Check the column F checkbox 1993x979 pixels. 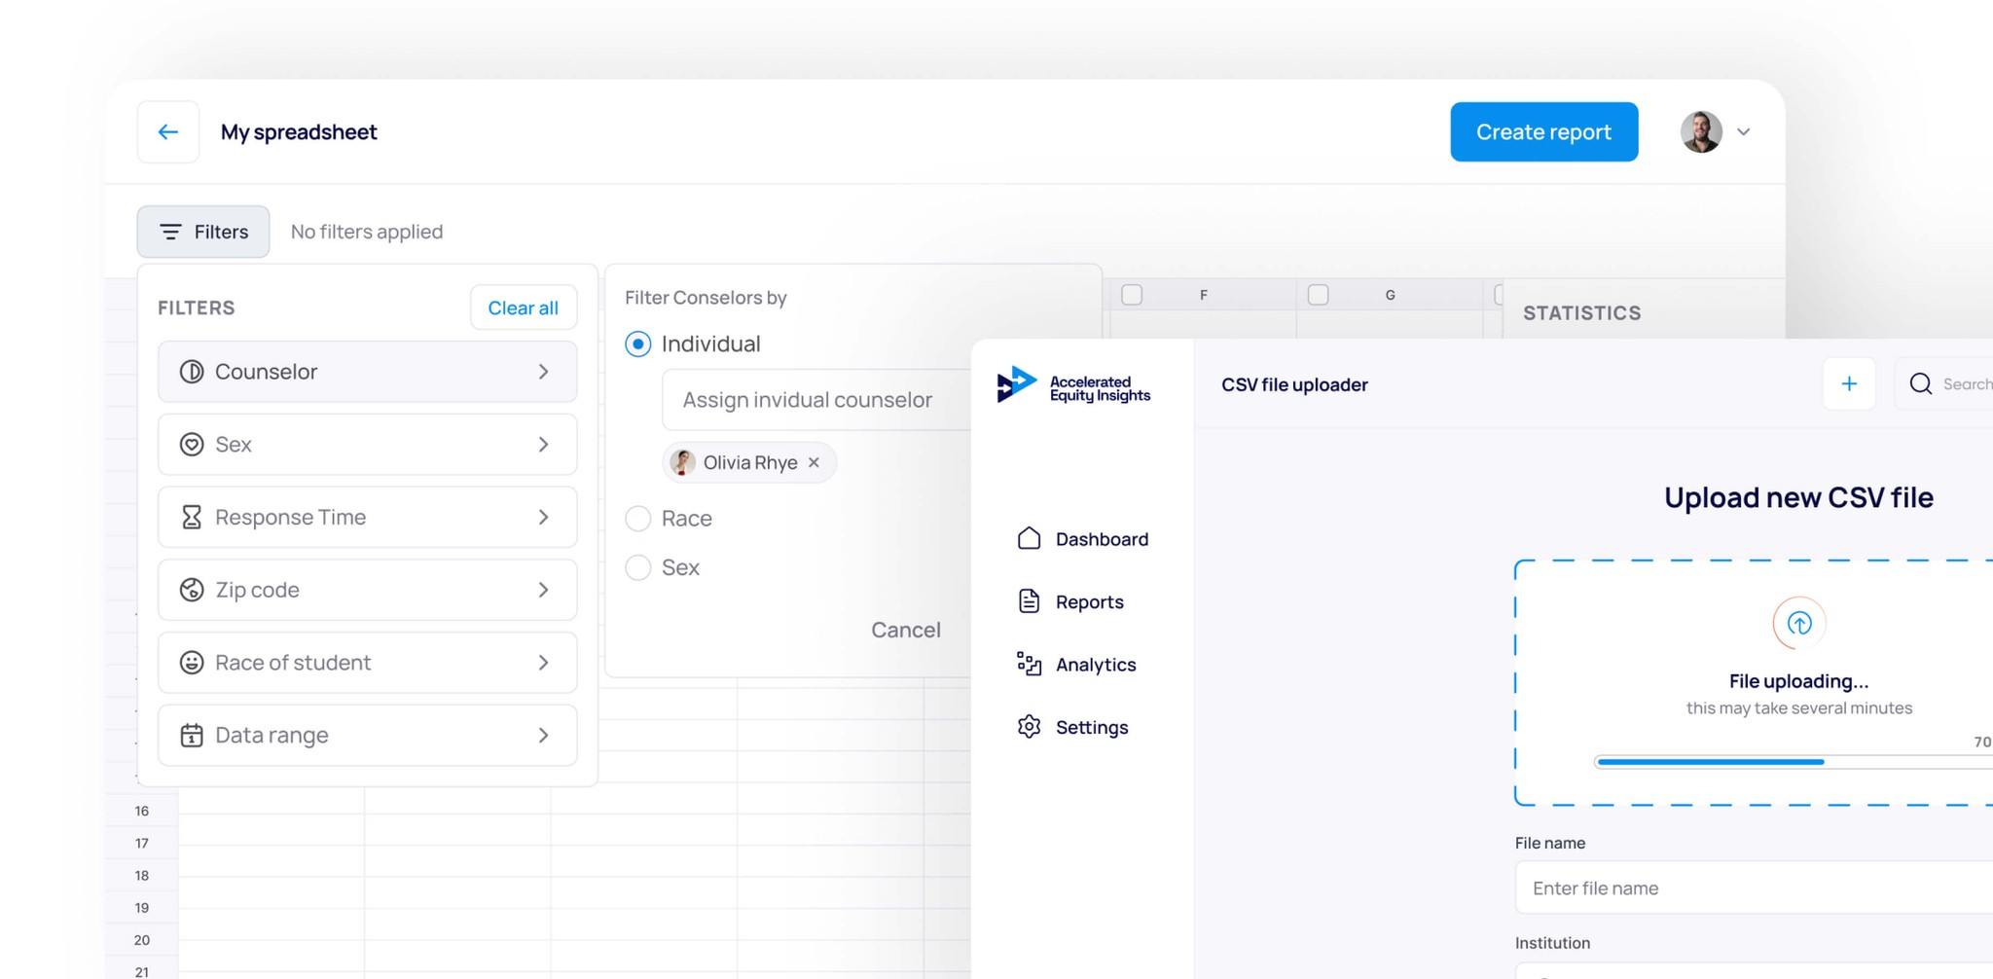1132,295
